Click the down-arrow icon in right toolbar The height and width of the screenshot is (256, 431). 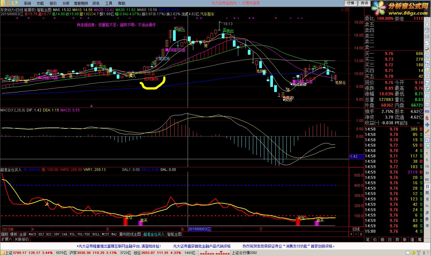[x=427, y=24]
